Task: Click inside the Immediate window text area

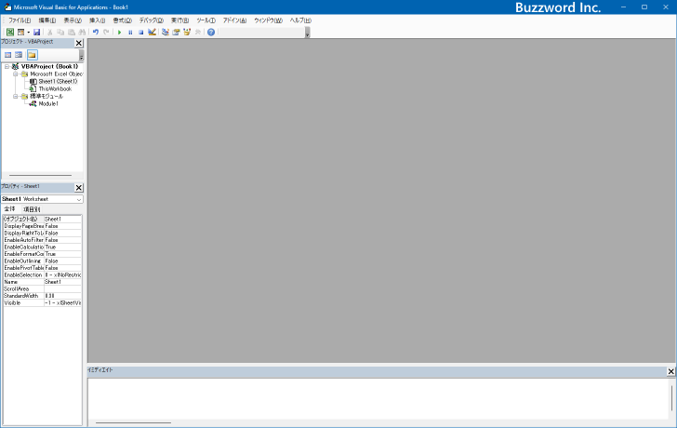Action: click(378, 398)
